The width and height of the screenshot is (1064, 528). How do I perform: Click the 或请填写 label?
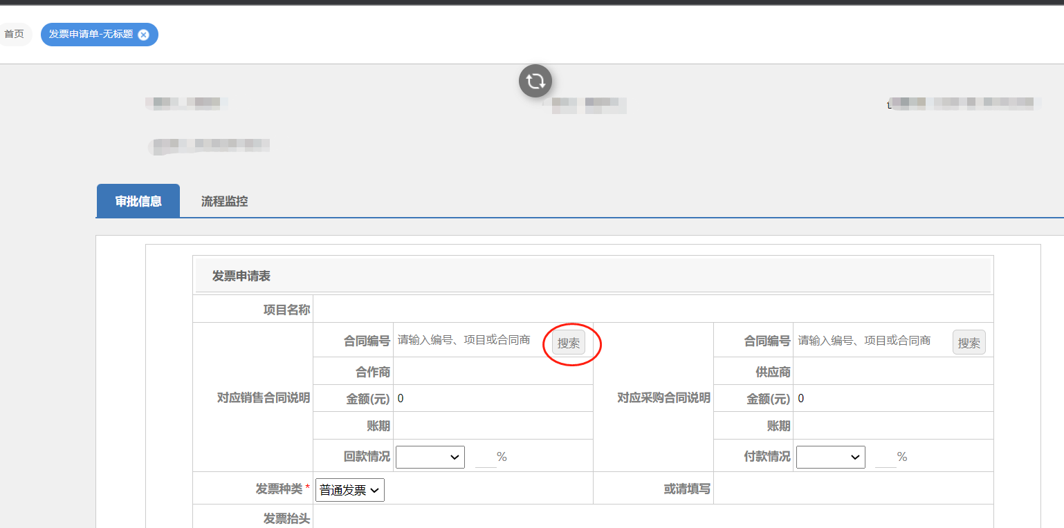[x=687, y=489]
